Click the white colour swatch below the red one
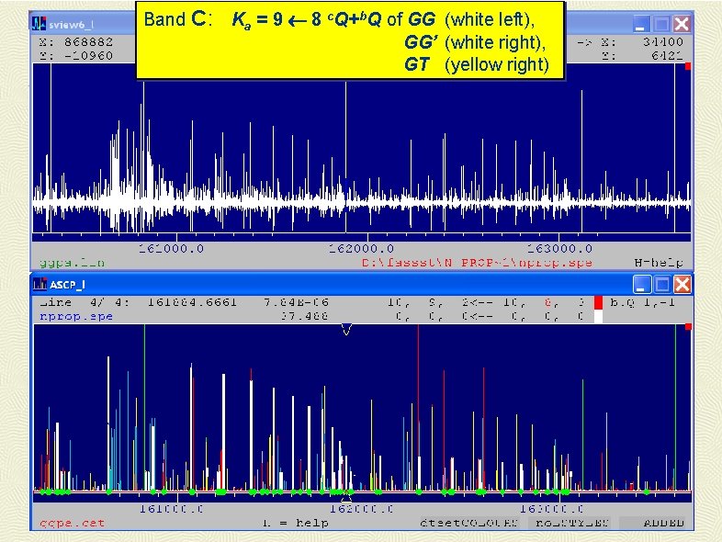The image size is (722, 542). pos(598,316)
